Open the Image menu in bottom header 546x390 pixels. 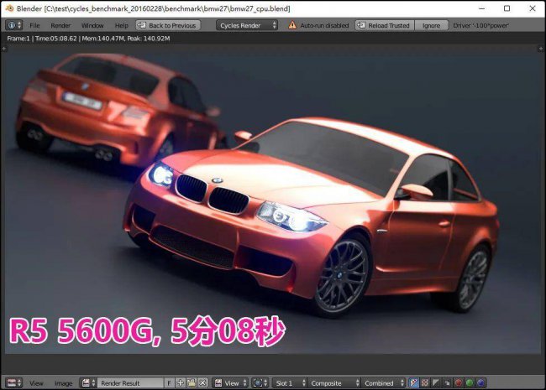pos(63,383)
